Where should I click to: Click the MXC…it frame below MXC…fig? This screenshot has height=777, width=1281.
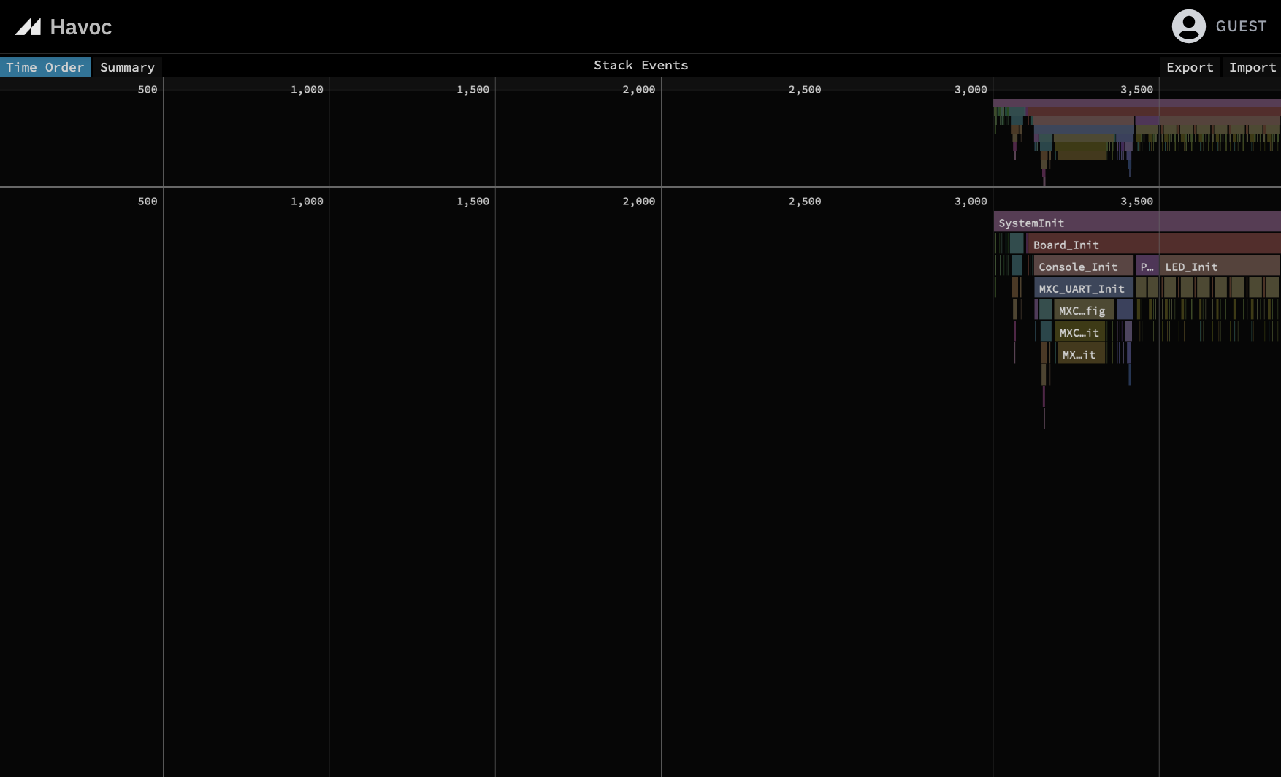1079,332
